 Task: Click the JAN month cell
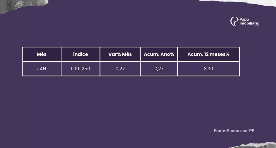point(42,69)
